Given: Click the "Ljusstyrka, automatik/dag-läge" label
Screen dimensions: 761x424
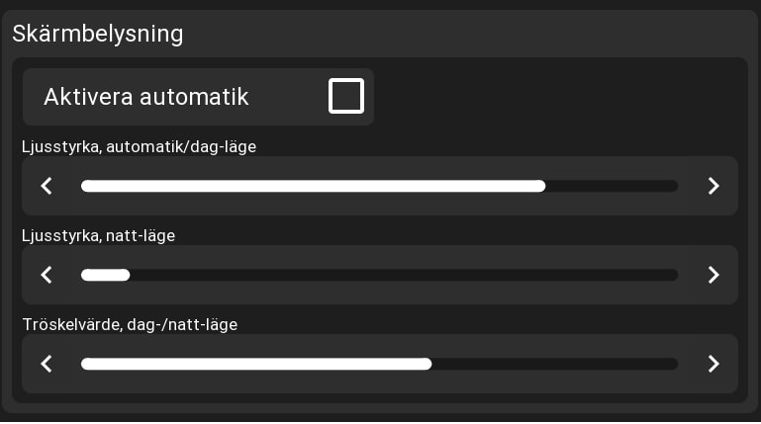Looking at the screenshot, I should [140, 146].
